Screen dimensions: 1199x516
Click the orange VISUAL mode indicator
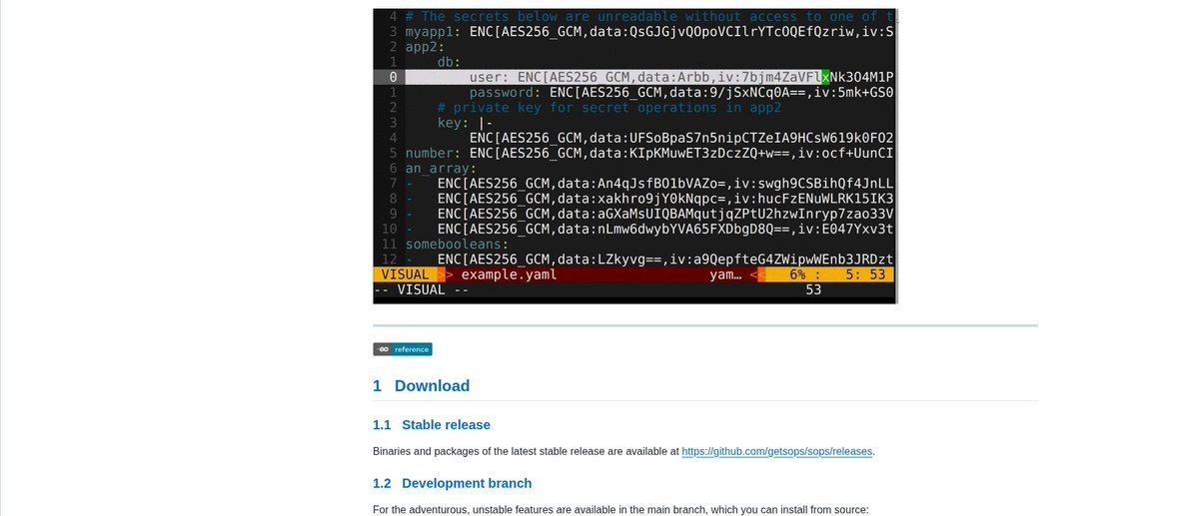tap(405, 274)
